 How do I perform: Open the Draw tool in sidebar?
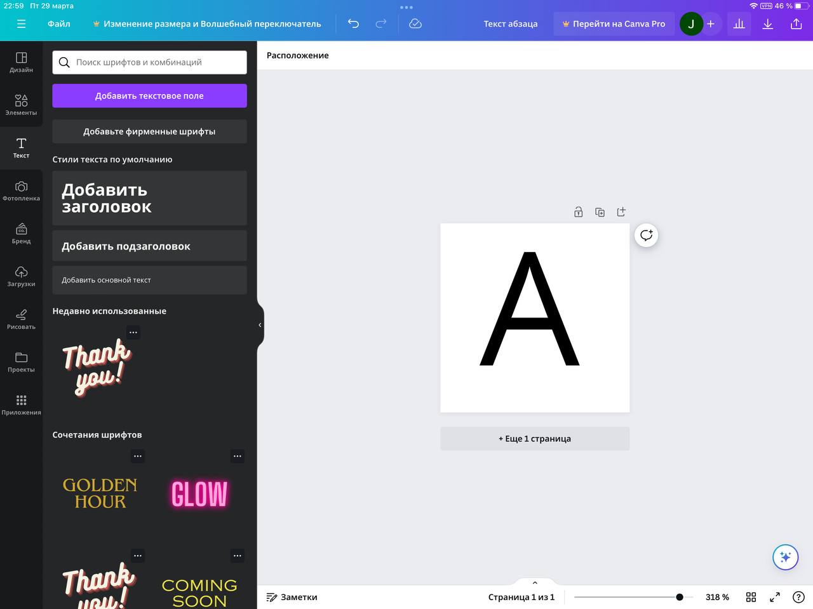(21, 319)
